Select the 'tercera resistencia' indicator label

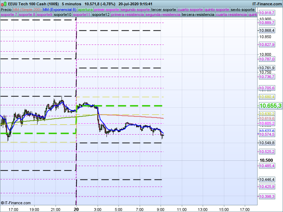pyautogui.click(x=198, y=15)
